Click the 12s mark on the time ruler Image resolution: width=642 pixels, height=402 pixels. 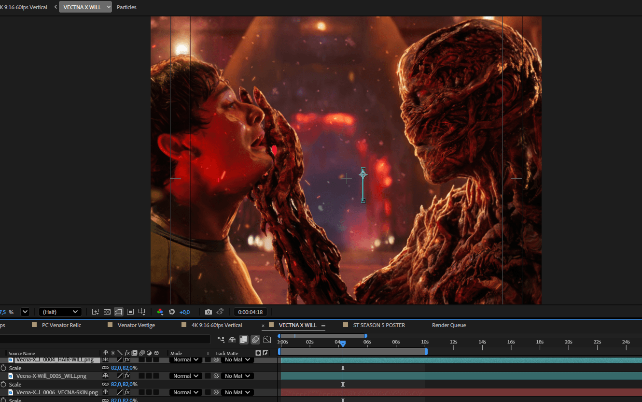point(453,342)
